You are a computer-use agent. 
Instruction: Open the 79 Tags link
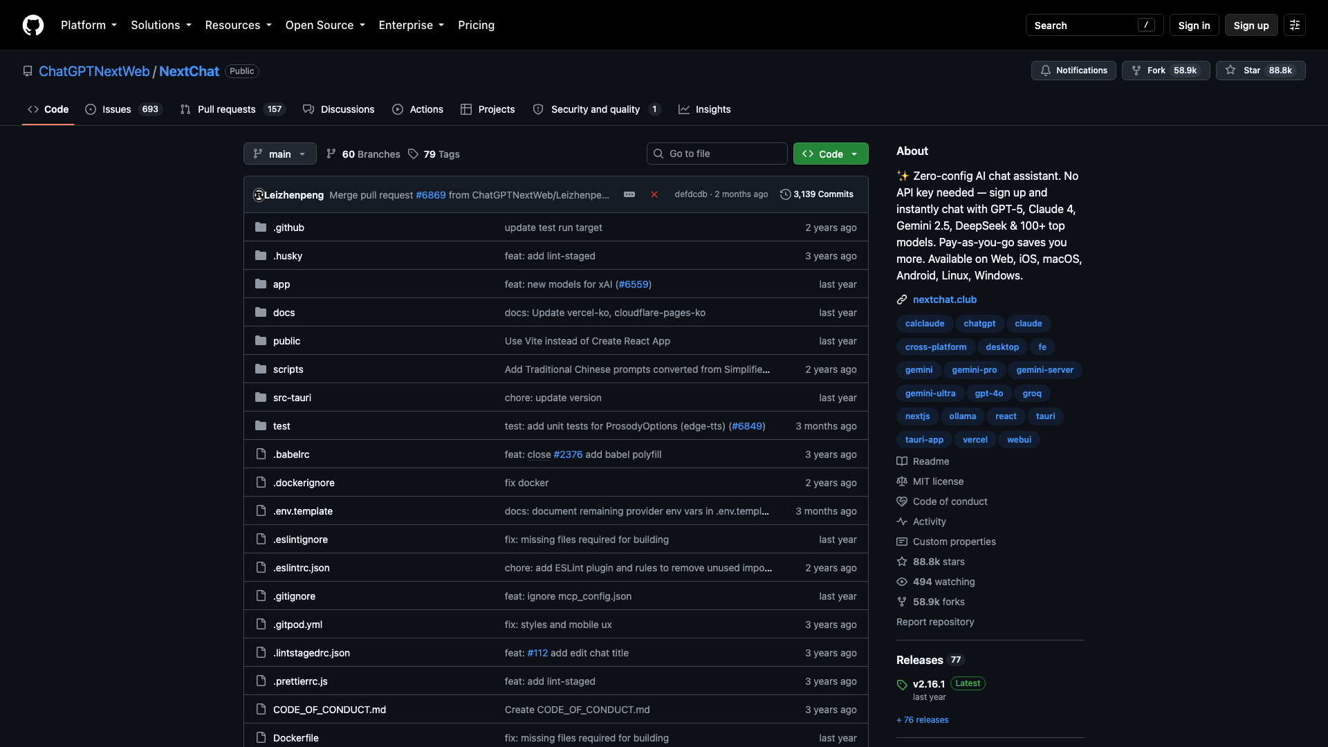(x=434, y=154)
